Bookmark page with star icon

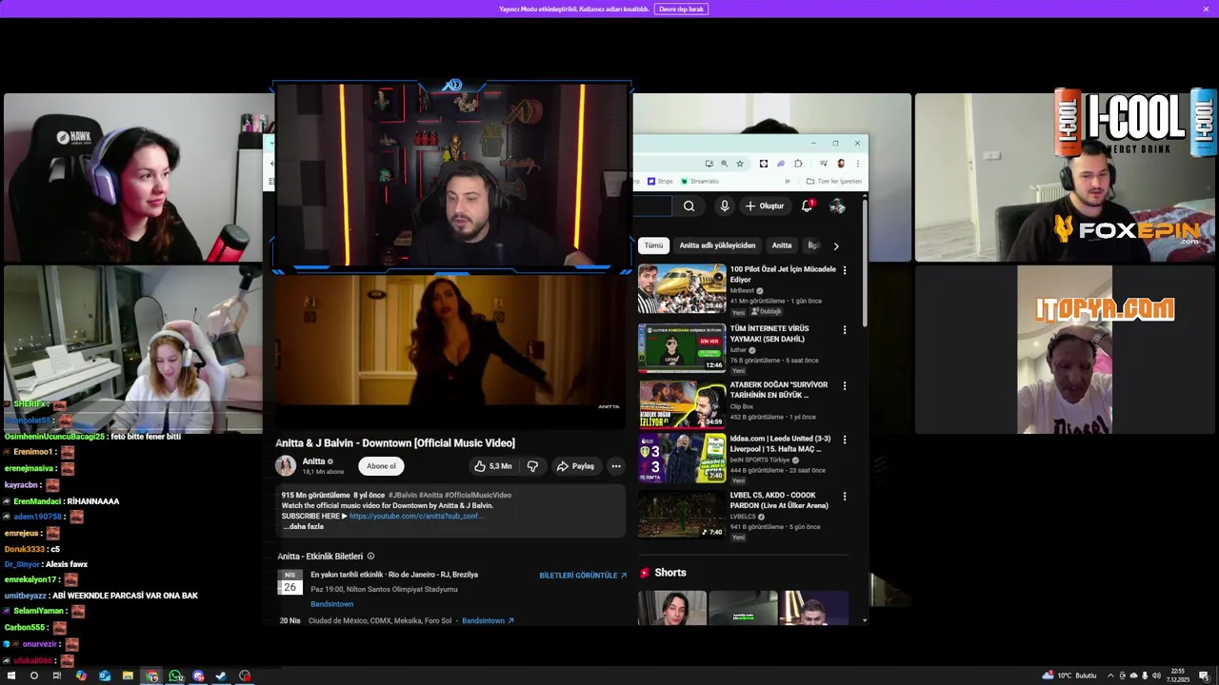click(x=740, y=164)
